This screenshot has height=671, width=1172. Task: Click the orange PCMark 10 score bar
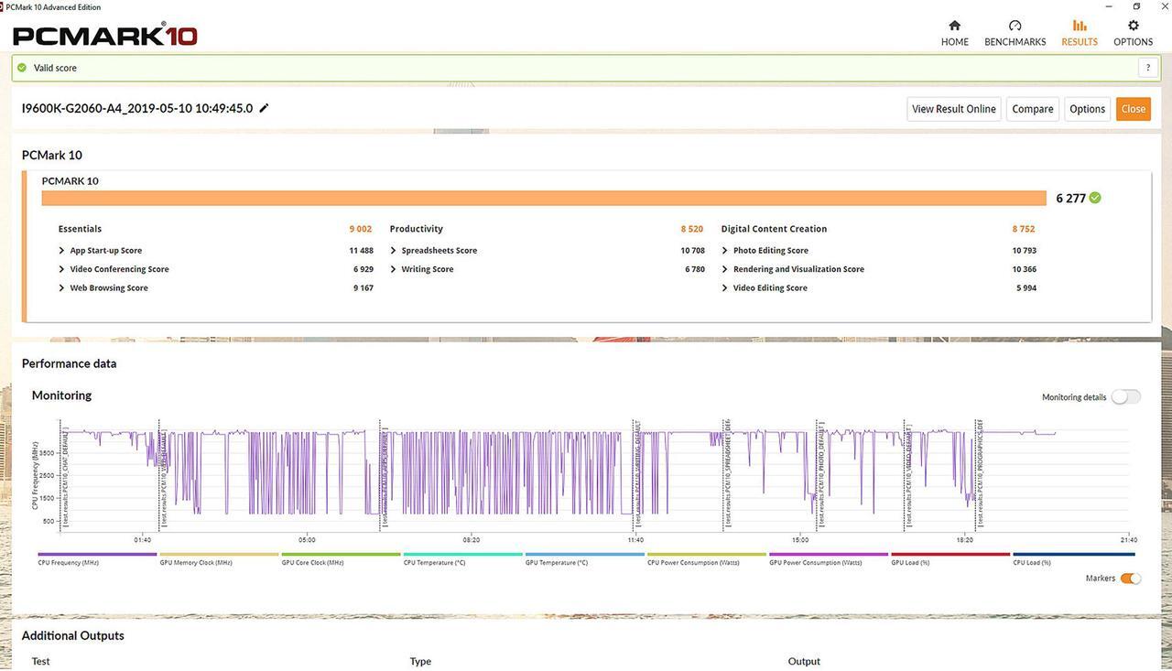[x=544, y=198]
